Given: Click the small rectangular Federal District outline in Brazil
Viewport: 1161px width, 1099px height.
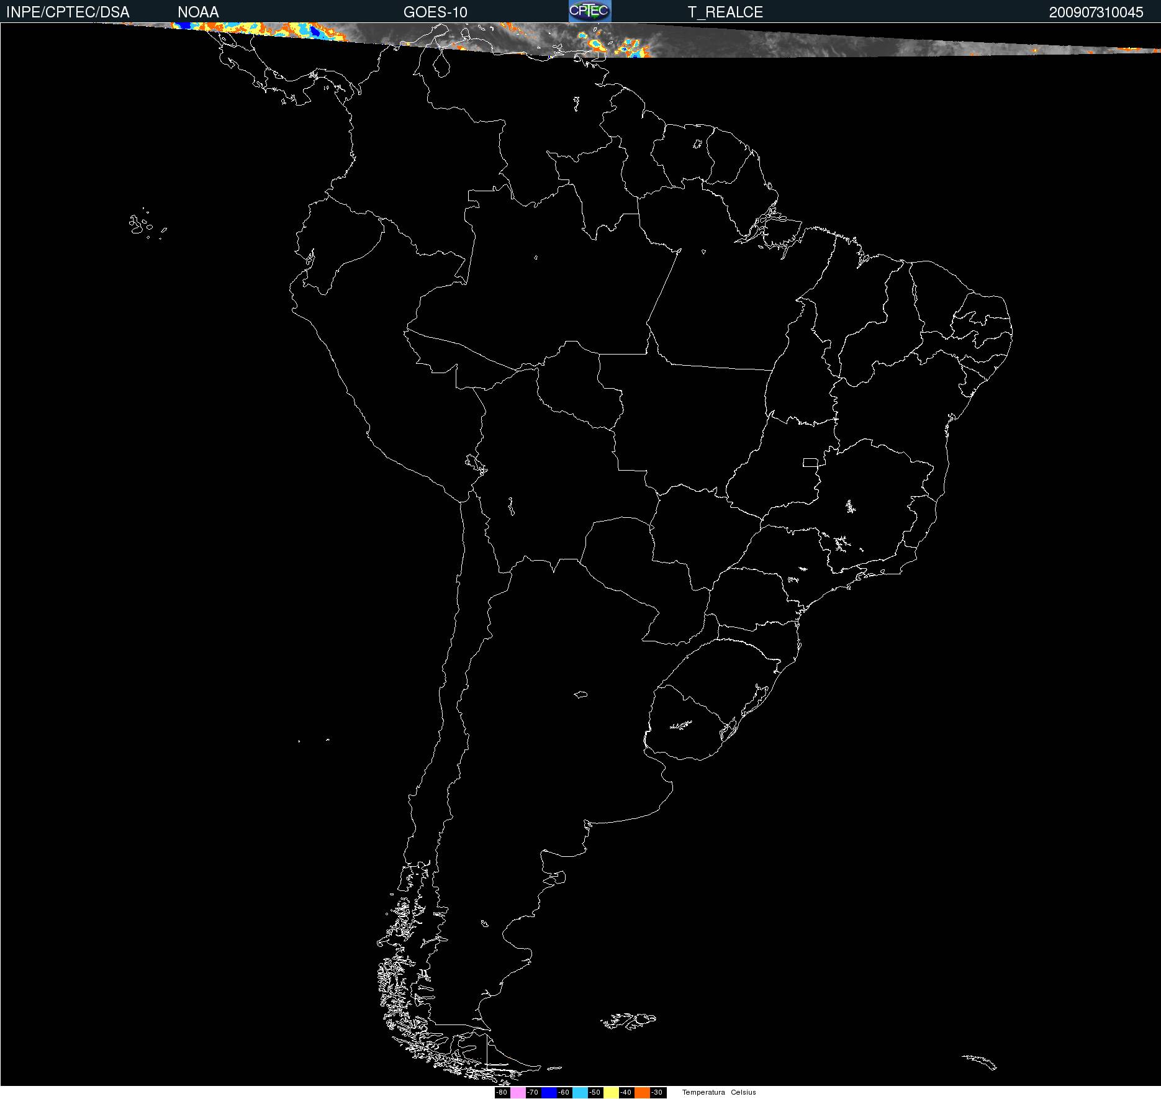Looking at the screenshot, I should [x=810, y=462].
